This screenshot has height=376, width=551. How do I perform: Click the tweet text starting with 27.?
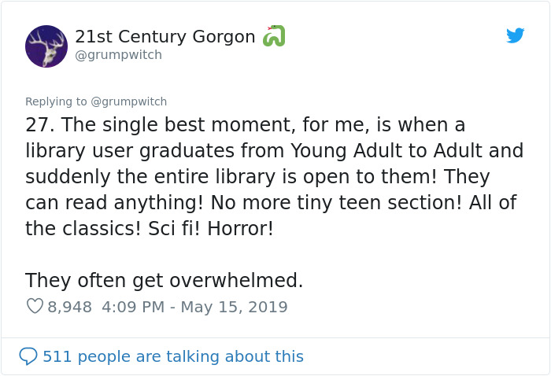(x=274, y=176)
